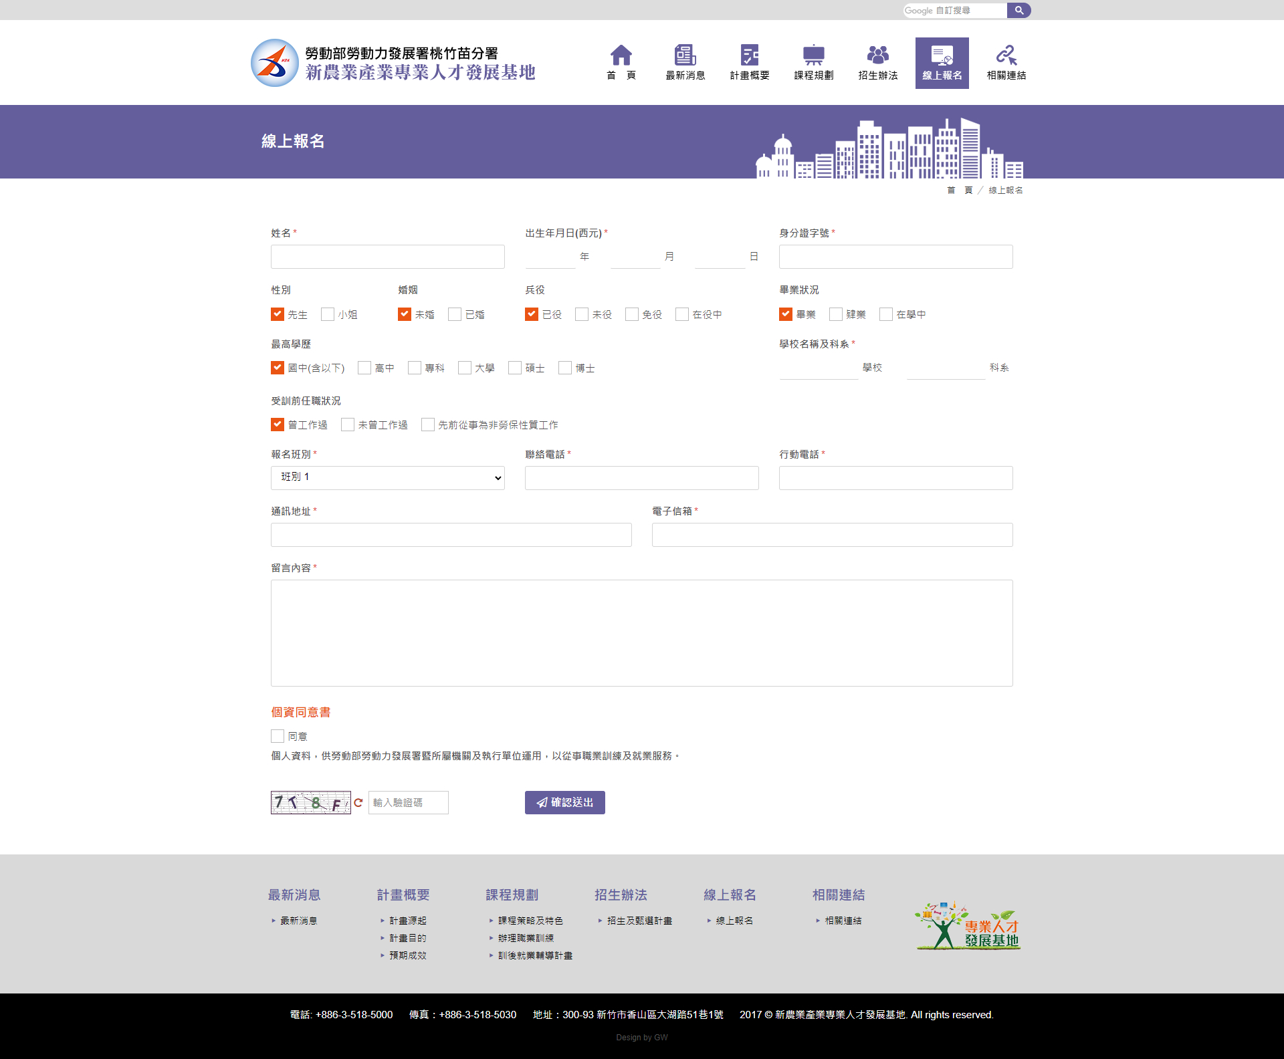Tick the 同意 consent checkbox

coord(278,736)
